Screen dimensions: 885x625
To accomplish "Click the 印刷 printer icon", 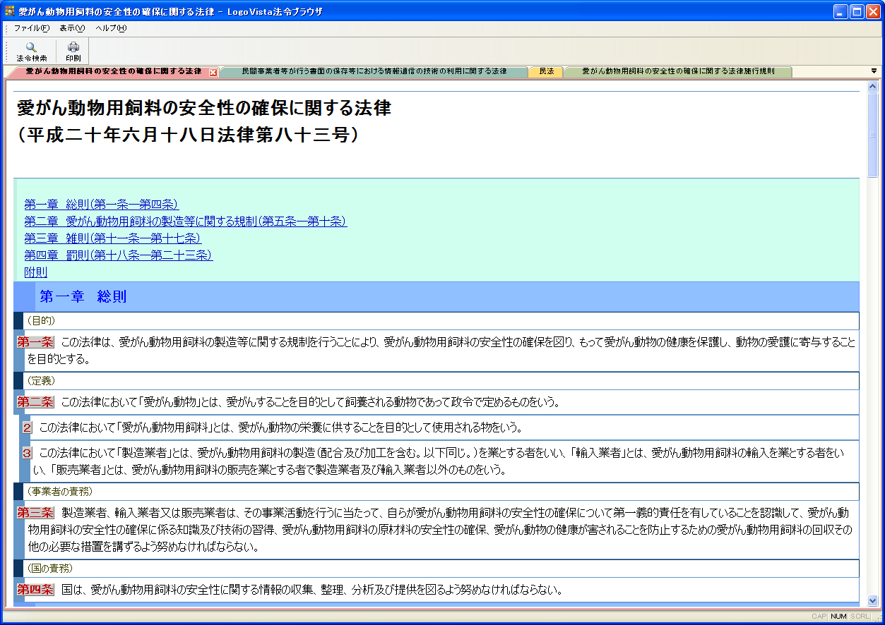I will click(73, 48).
